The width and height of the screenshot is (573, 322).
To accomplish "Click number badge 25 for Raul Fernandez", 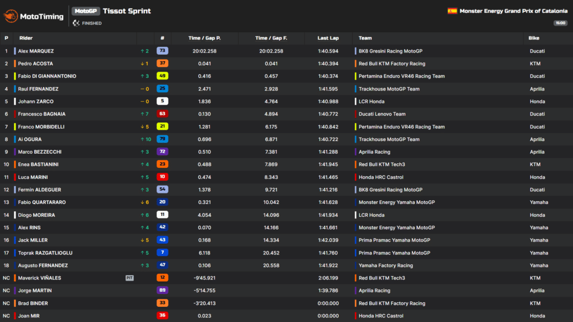I will click(x=162, y=88).
